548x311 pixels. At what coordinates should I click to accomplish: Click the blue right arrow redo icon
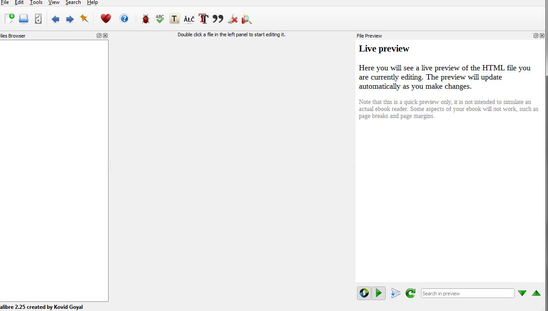[70, 19]
